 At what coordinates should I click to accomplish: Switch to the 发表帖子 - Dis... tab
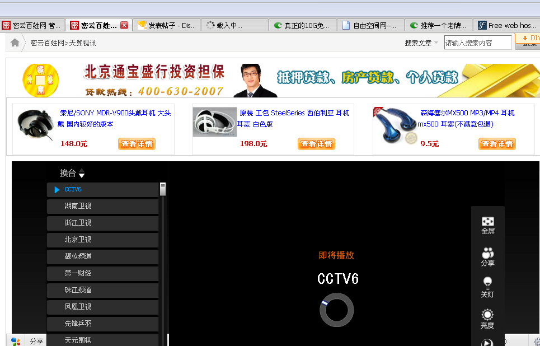(x=166, y=25)
